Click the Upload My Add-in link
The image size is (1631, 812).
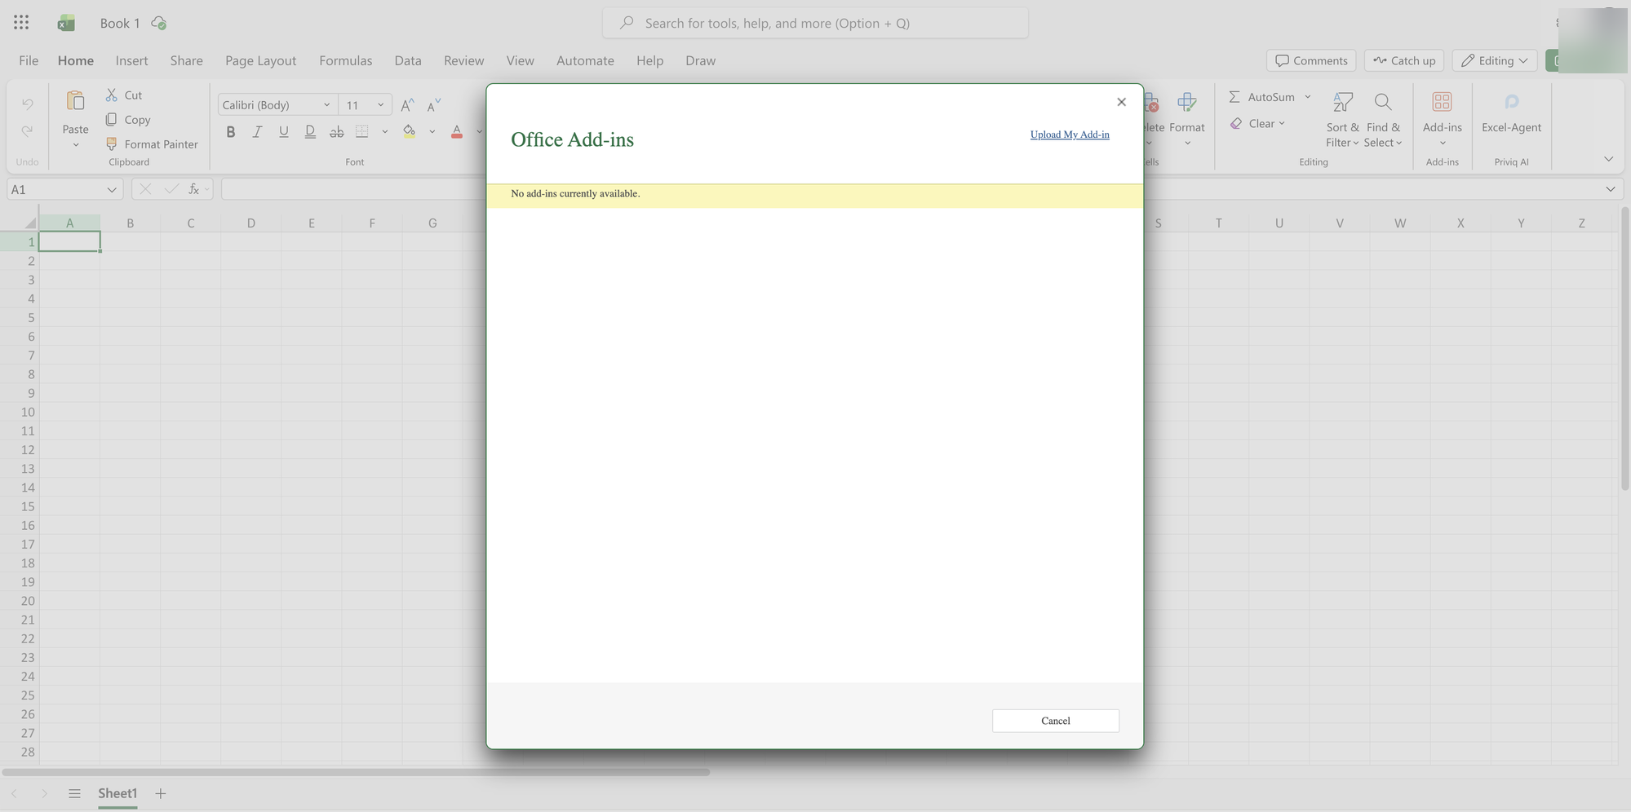pyautogui.click(x=1069, y=135)
